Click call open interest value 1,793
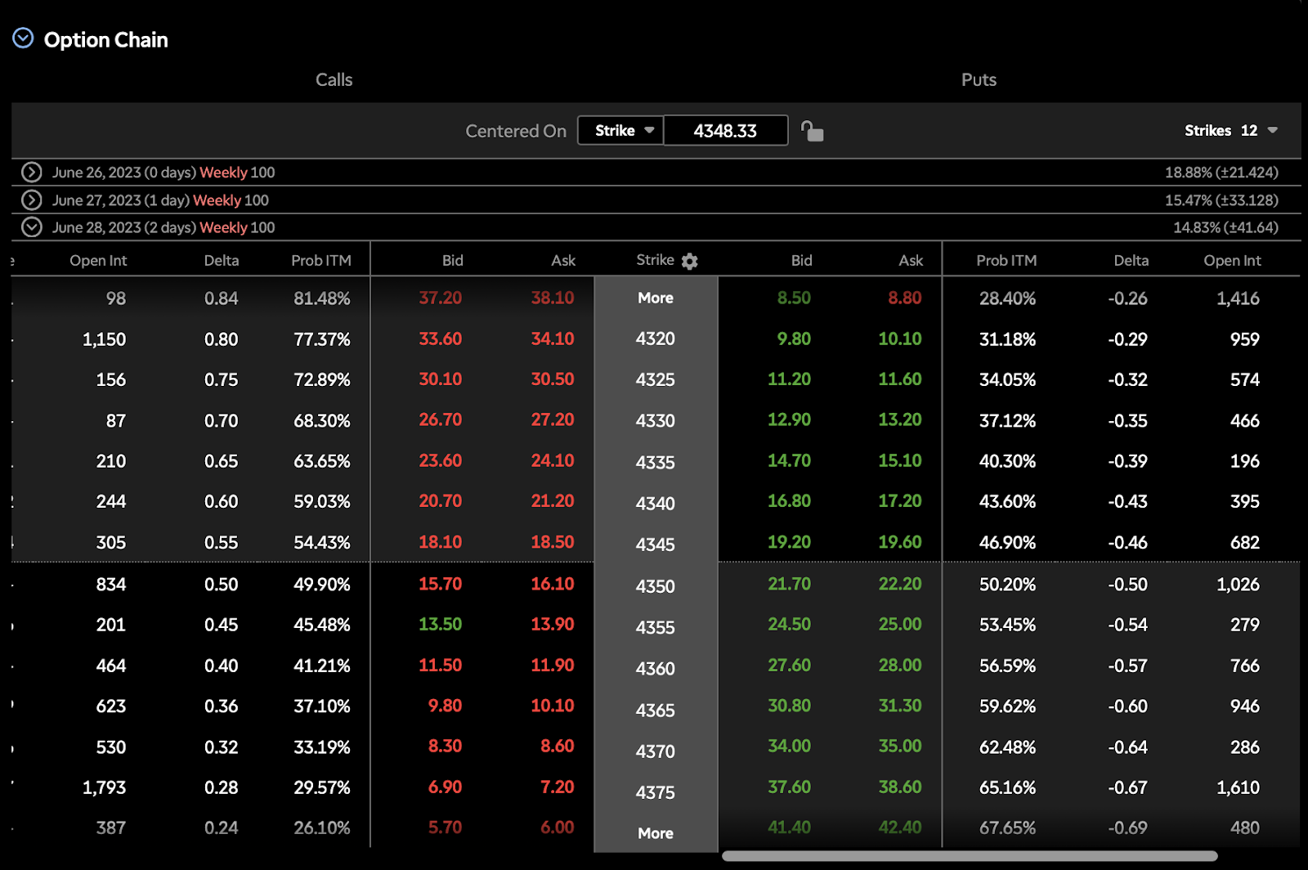This screenshot has height=870, width=1308. click(105, 787)
